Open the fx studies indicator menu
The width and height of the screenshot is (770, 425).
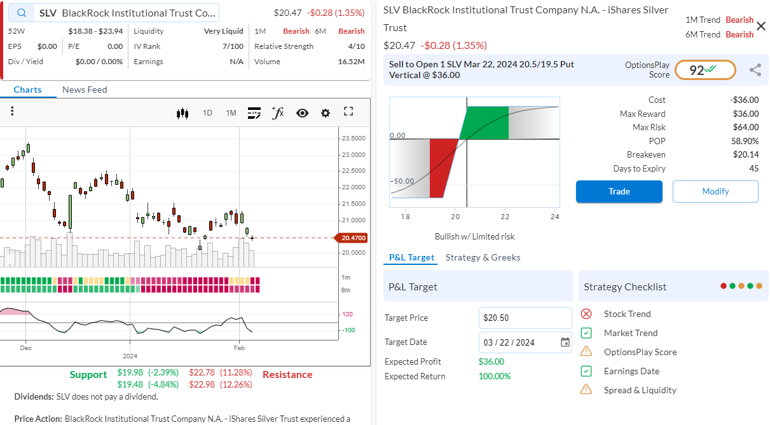tap(278, 113)
